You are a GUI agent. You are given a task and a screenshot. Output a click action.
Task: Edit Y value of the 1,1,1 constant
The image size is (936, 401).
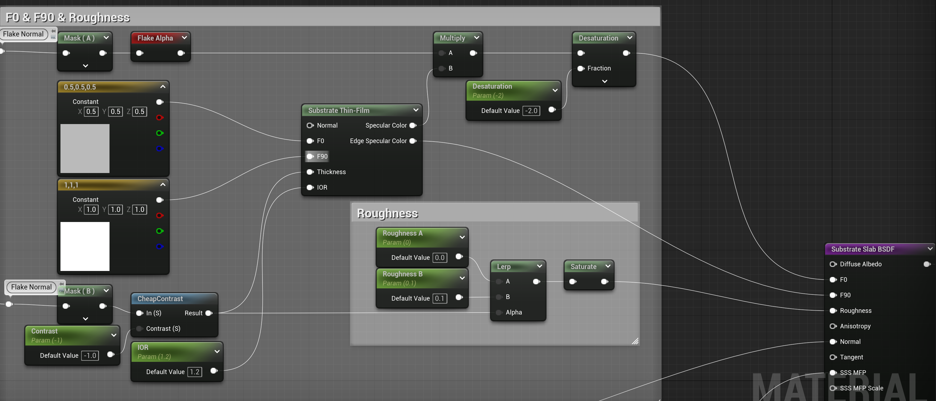(116, 209)
